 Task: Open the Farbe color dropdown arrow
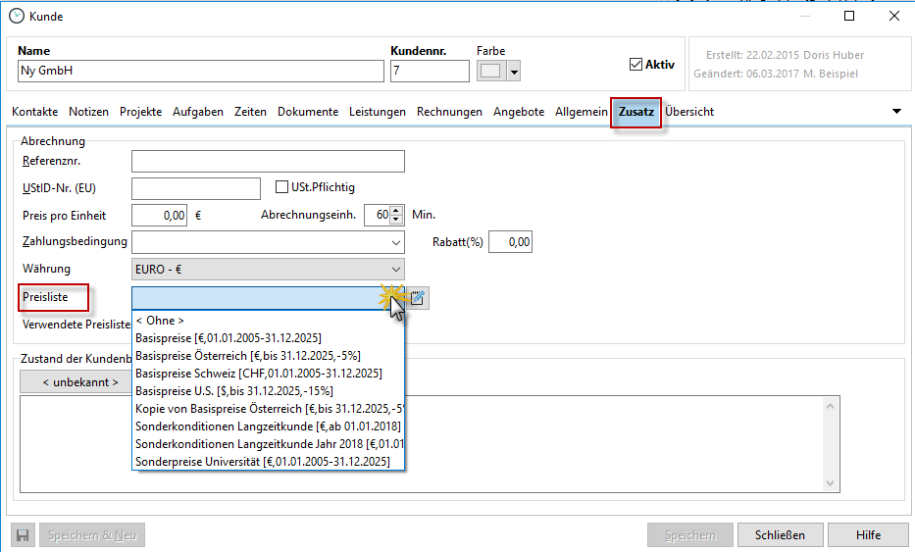tap(513, 72)
